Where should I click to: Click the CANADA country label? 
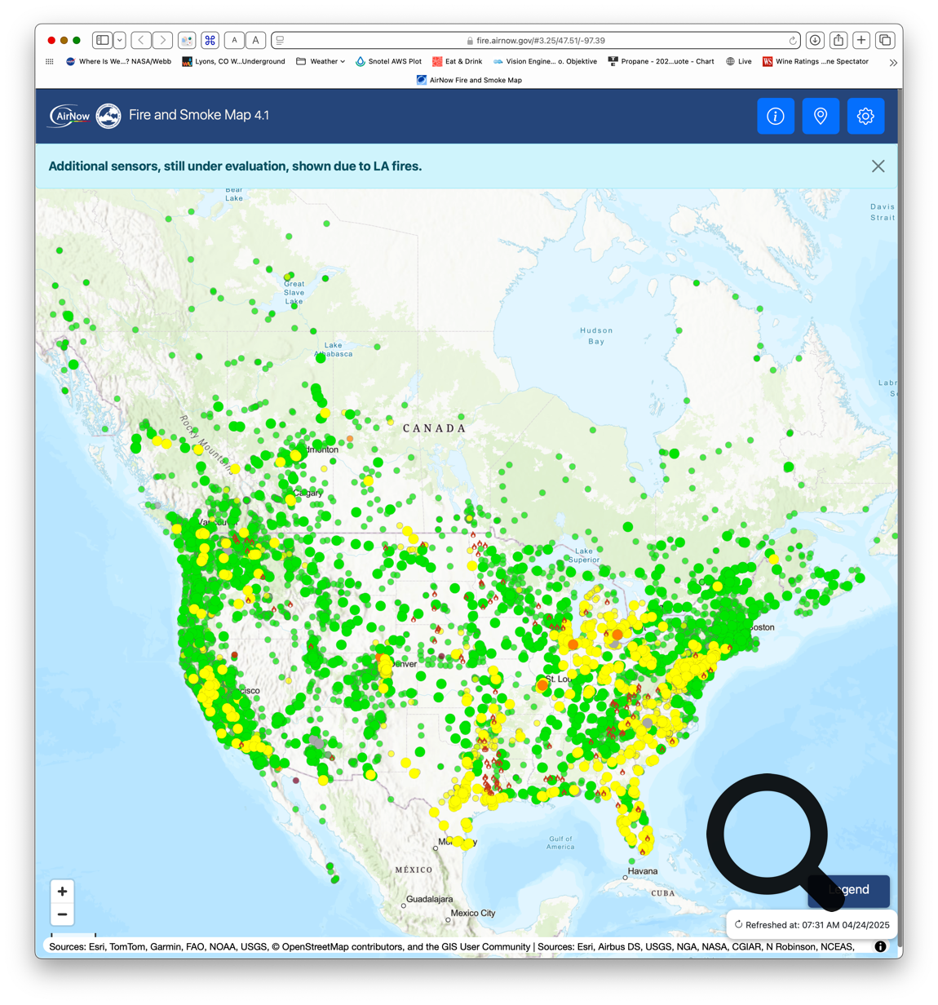pyautogui.click(x=435, y=428)
